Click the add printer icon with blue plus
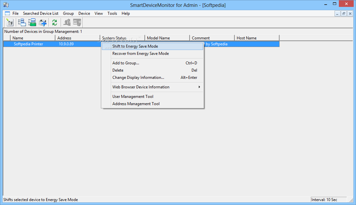This screenshot has height=205, width=356. pos(43,22)
